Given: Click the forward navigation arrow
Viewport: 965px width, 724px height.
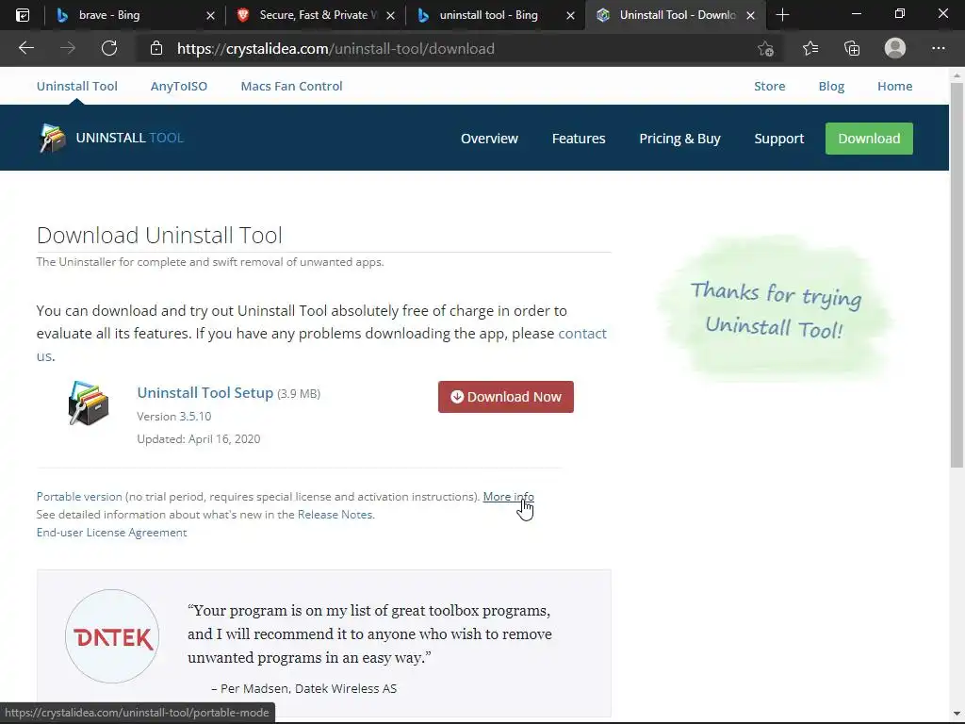Looking at the screenshot, I should point(68,48).
